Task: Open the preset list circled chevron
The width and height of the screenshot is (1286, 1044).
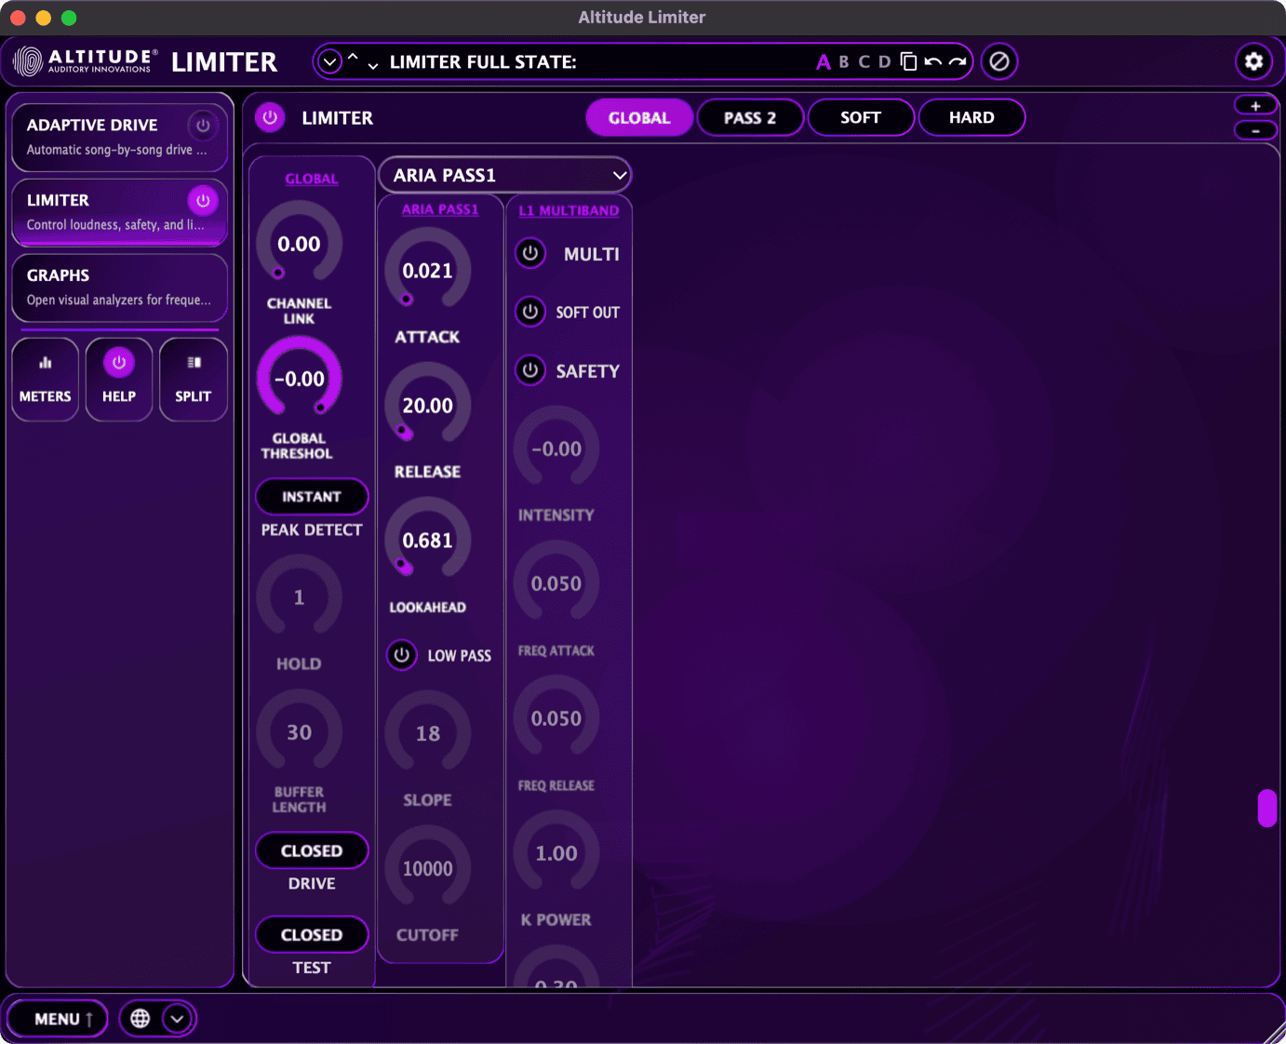Action: [329, 62]
